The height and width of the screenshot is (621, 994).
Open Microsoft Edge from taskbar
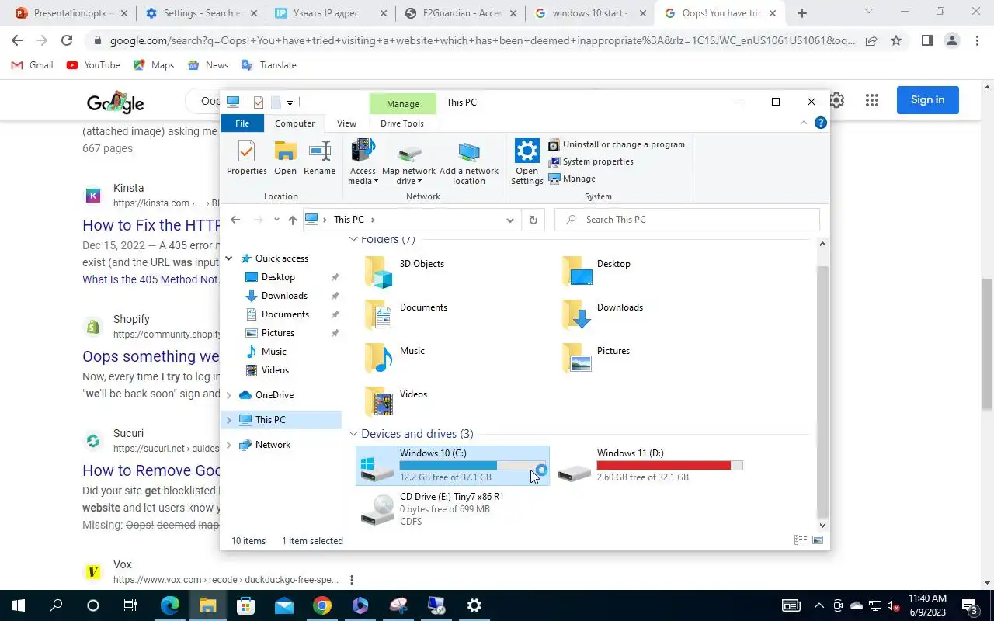(169, 605)
